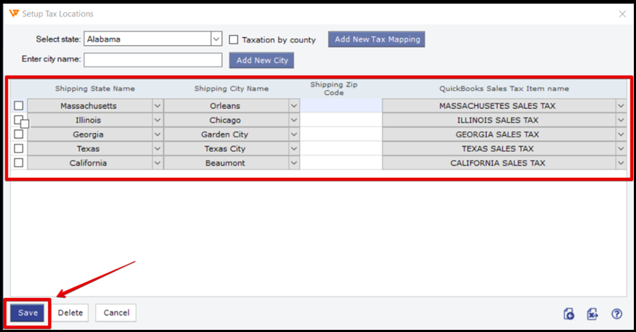Close the Setup Tax Locations window
Image resolution: width=636 pixels, height=332 pixels.
pyautogui.click(x=623, y=14)
